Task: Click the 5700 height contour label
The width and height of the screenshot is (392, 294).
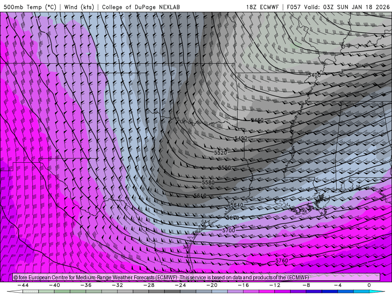Action: (228, 230)
